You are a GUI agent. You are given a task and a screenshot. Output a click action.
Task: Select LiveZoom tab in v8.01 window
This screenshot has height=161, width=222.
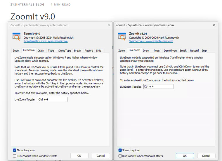point(134,50)
